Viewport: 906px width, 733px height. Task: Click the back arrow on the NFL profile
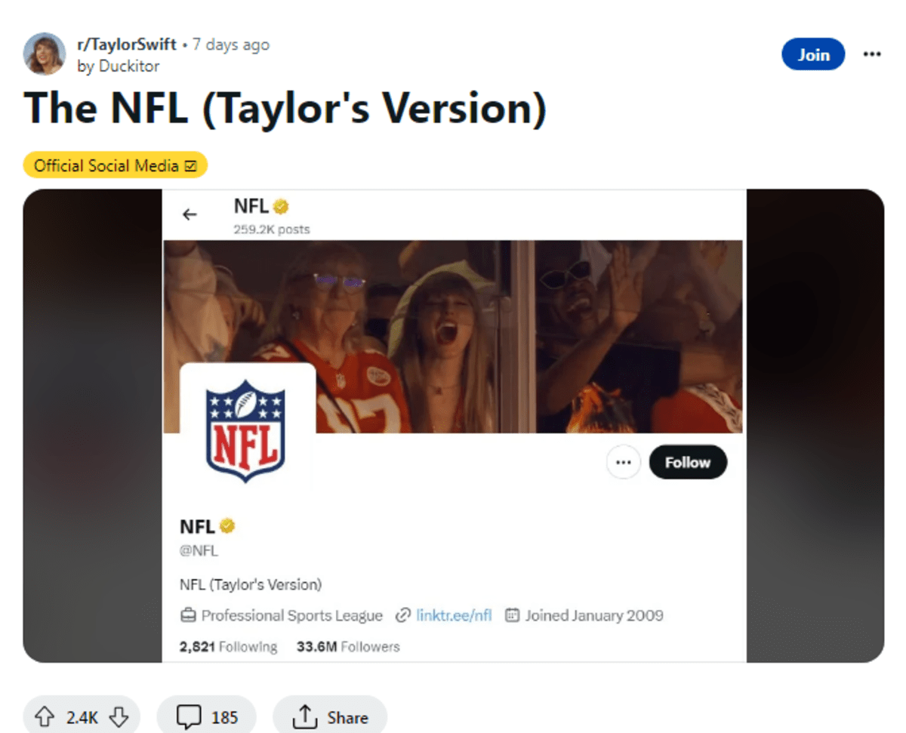190,214
